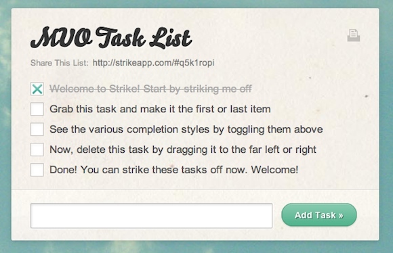This screenshot has width=393, height=253.
Task: Click the green X mark in first checkbox
Action: [37, 89]
